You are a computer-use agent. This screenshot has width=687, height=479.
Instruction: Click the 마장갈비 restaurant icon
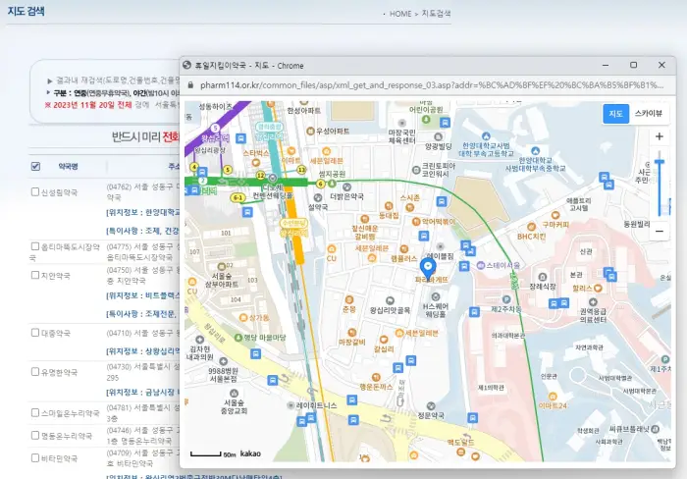click(351, 333)
